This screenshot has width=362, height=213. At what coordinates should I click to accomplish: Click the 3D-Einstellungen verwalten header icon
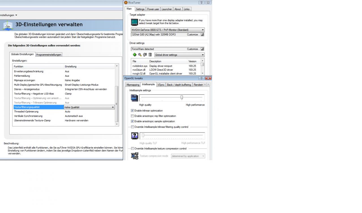(8, 26)
